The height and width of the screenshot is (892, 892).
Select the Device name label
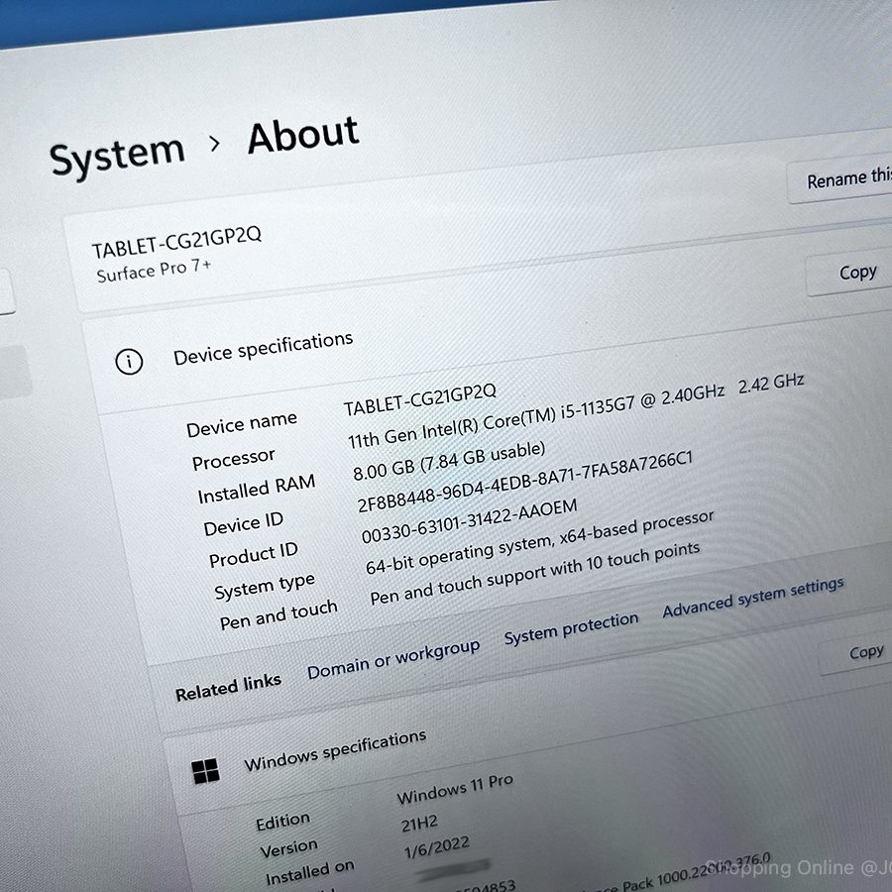pos(242,424)
